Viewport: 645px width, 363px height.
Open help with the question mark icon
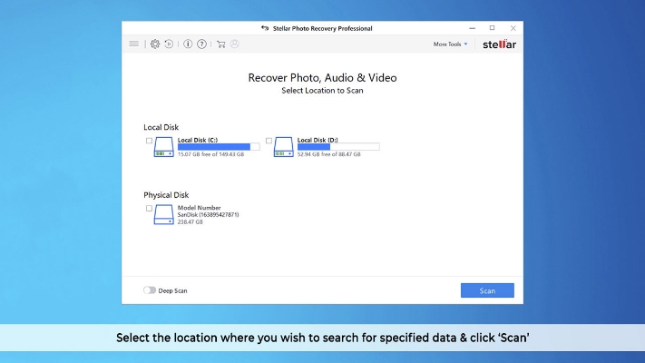coord(201,44)
